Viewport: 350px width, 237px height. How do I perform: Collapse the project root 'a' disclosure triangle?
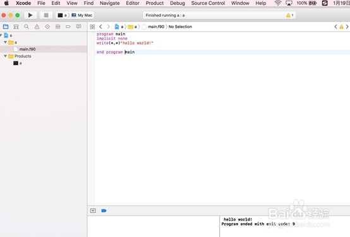coord(1,35)
